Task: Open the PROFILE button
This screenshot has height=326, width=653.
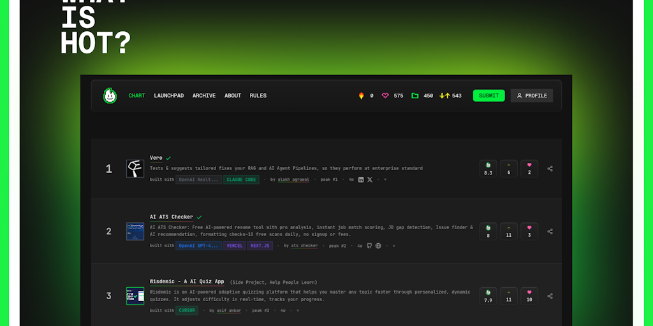Action: click(532, 96)
